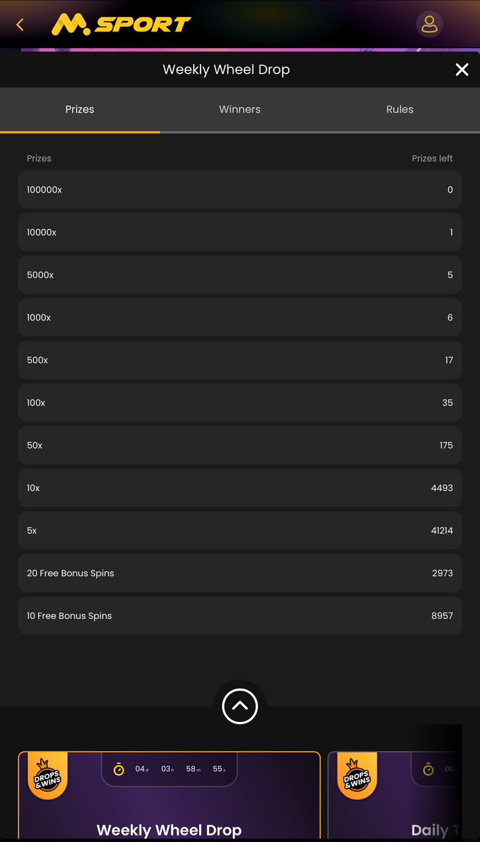Screen dimensions: 480x842
Task: Open the user profile icon
Action: [429, 24]
